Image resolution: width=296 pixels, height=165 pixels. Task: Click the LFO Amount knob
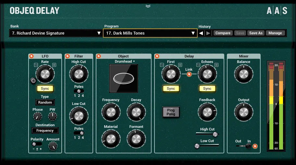pos(53,146)
